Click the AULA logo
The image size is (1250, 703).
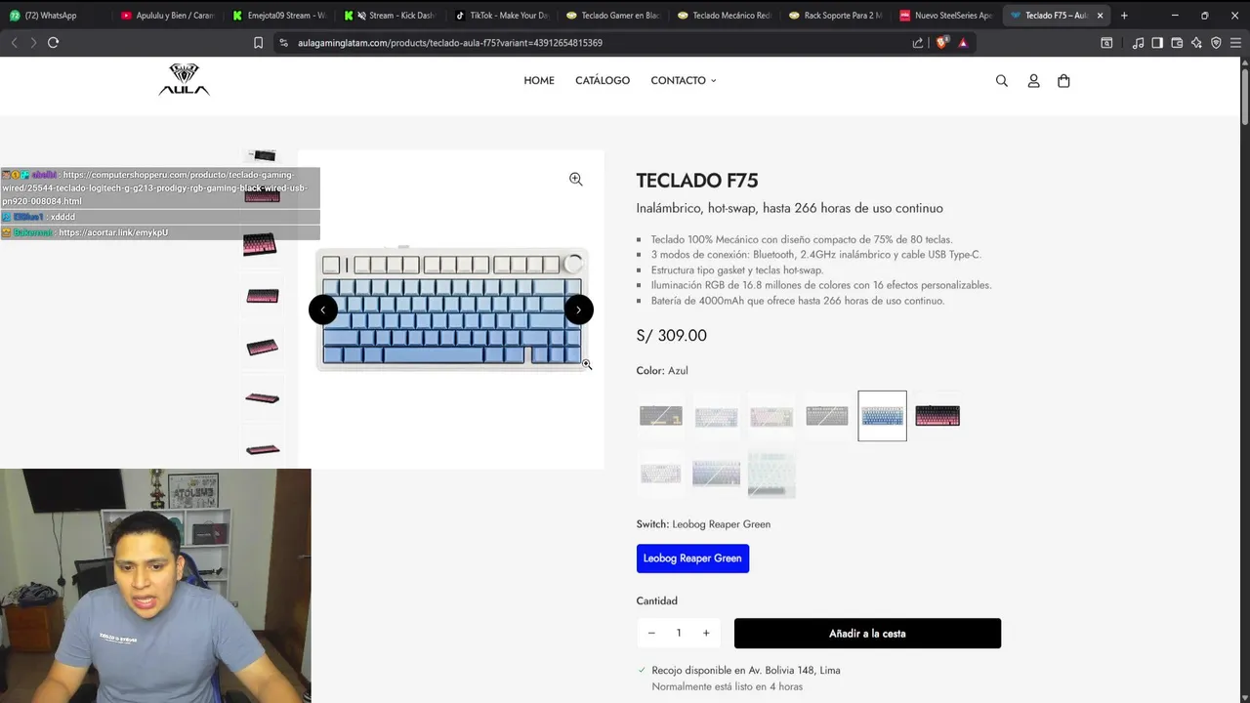(x=184, y=80)
